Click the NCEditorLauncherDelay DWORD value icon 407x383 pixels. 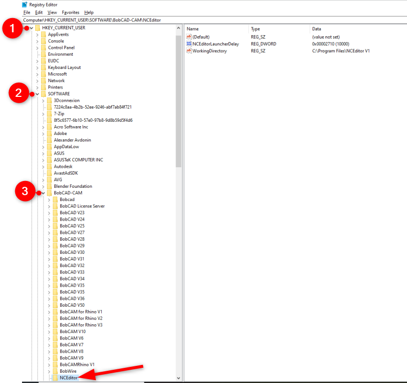[x=189, y=44]
